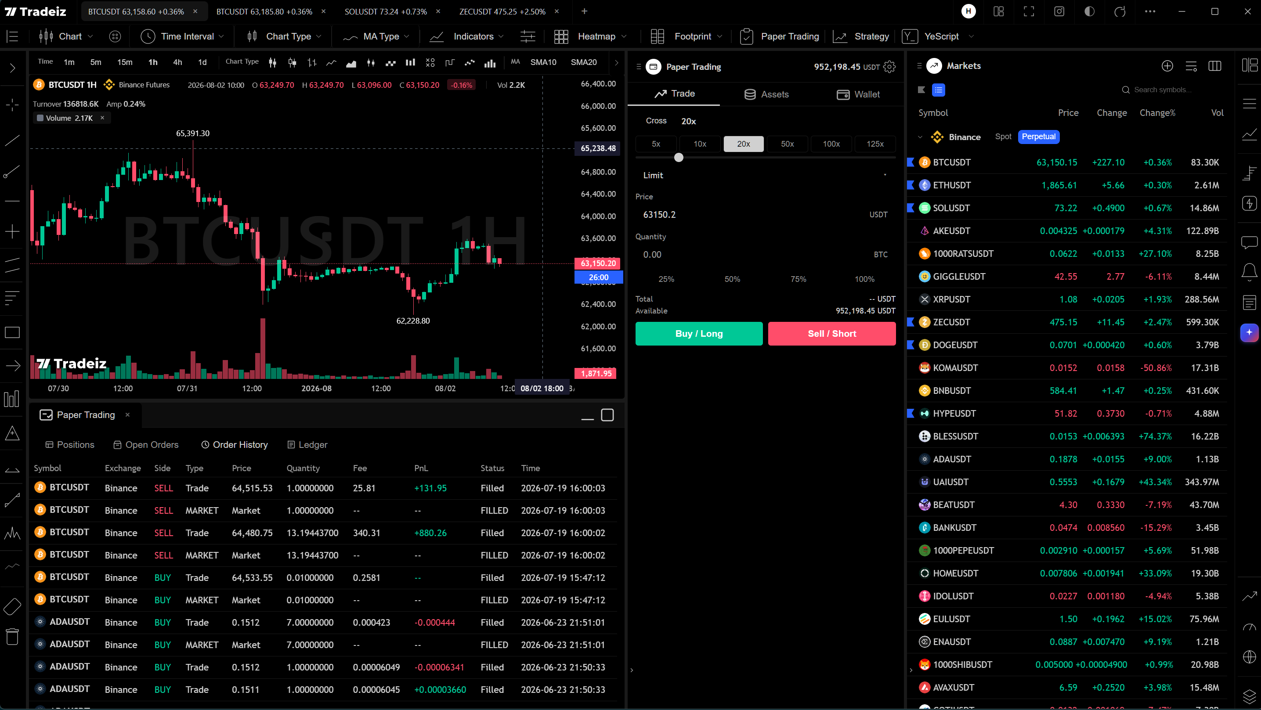The width and height of the screenshot is (1261, 710).
Task: Select the crosshair cursor tool
Action: coord(12,104)
